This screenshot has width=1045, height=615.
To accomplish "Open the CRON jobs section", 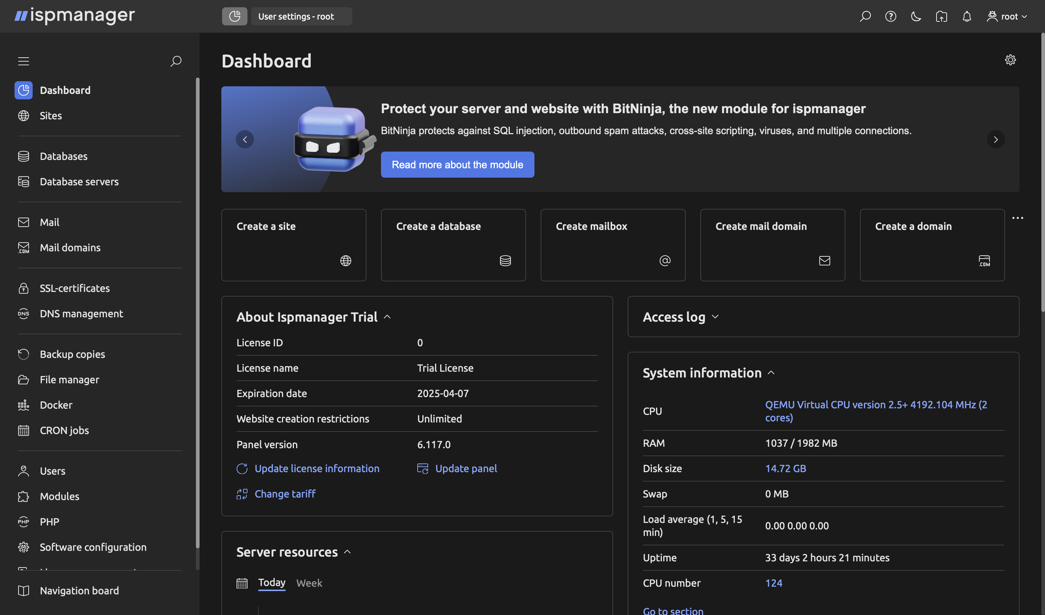I will coord(64,430).
